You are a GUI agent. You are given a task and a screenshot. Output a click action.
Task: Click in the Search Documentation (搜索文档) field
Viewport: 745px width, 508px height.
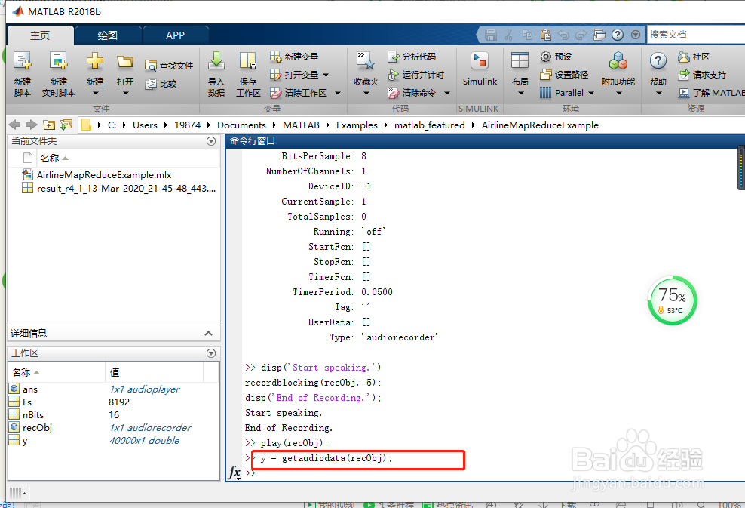point(695,35)
